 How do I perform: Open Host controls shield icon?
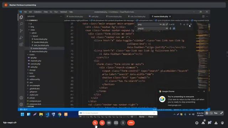pyautogui.click(x=222, y=123)
